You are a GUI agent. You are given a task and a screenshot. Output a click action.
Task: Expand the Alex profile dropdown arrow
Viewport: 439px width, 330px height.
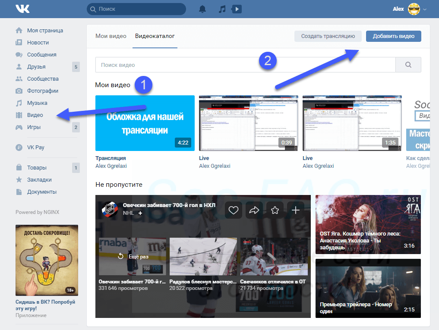click(425, 9)
